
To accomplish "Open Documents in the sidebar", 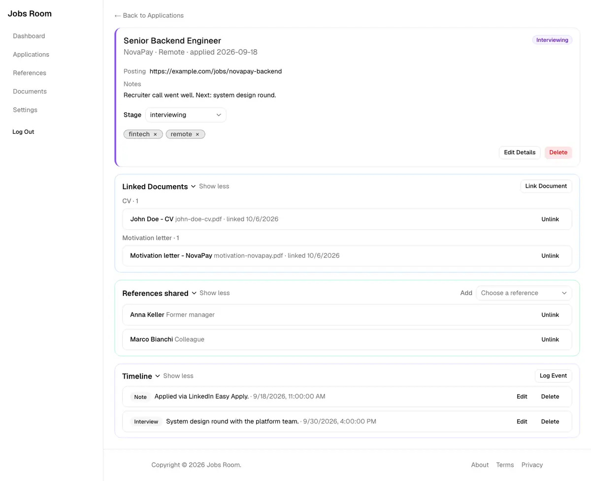I will 30,92.
